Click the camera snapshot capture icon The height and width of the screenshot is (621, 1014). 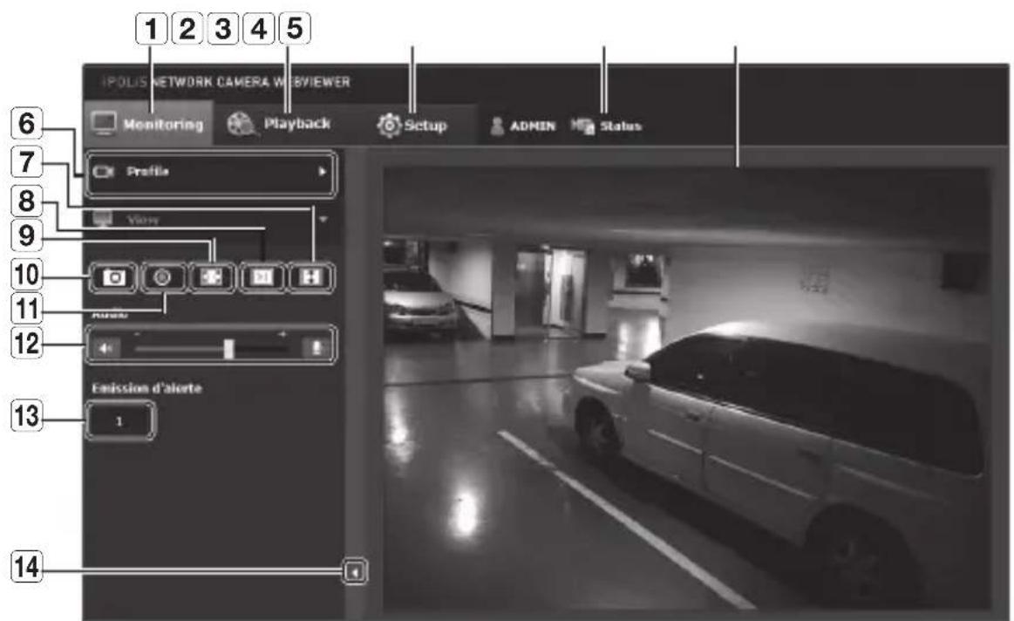coord(115,277)
